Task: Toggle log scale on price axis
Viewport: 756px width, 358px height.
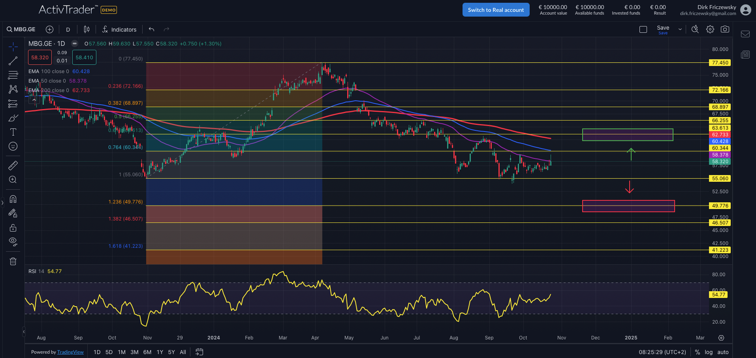Action: (709, 352)
